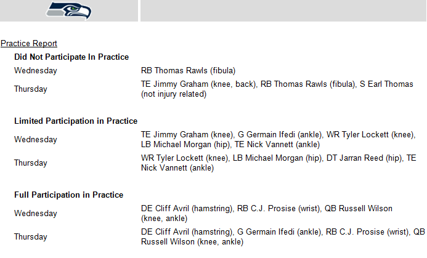The height and width of the screenshot is (258, 427).
Task: Click DT Jarran Reed (hip) entry
Action: pos(364,158)
